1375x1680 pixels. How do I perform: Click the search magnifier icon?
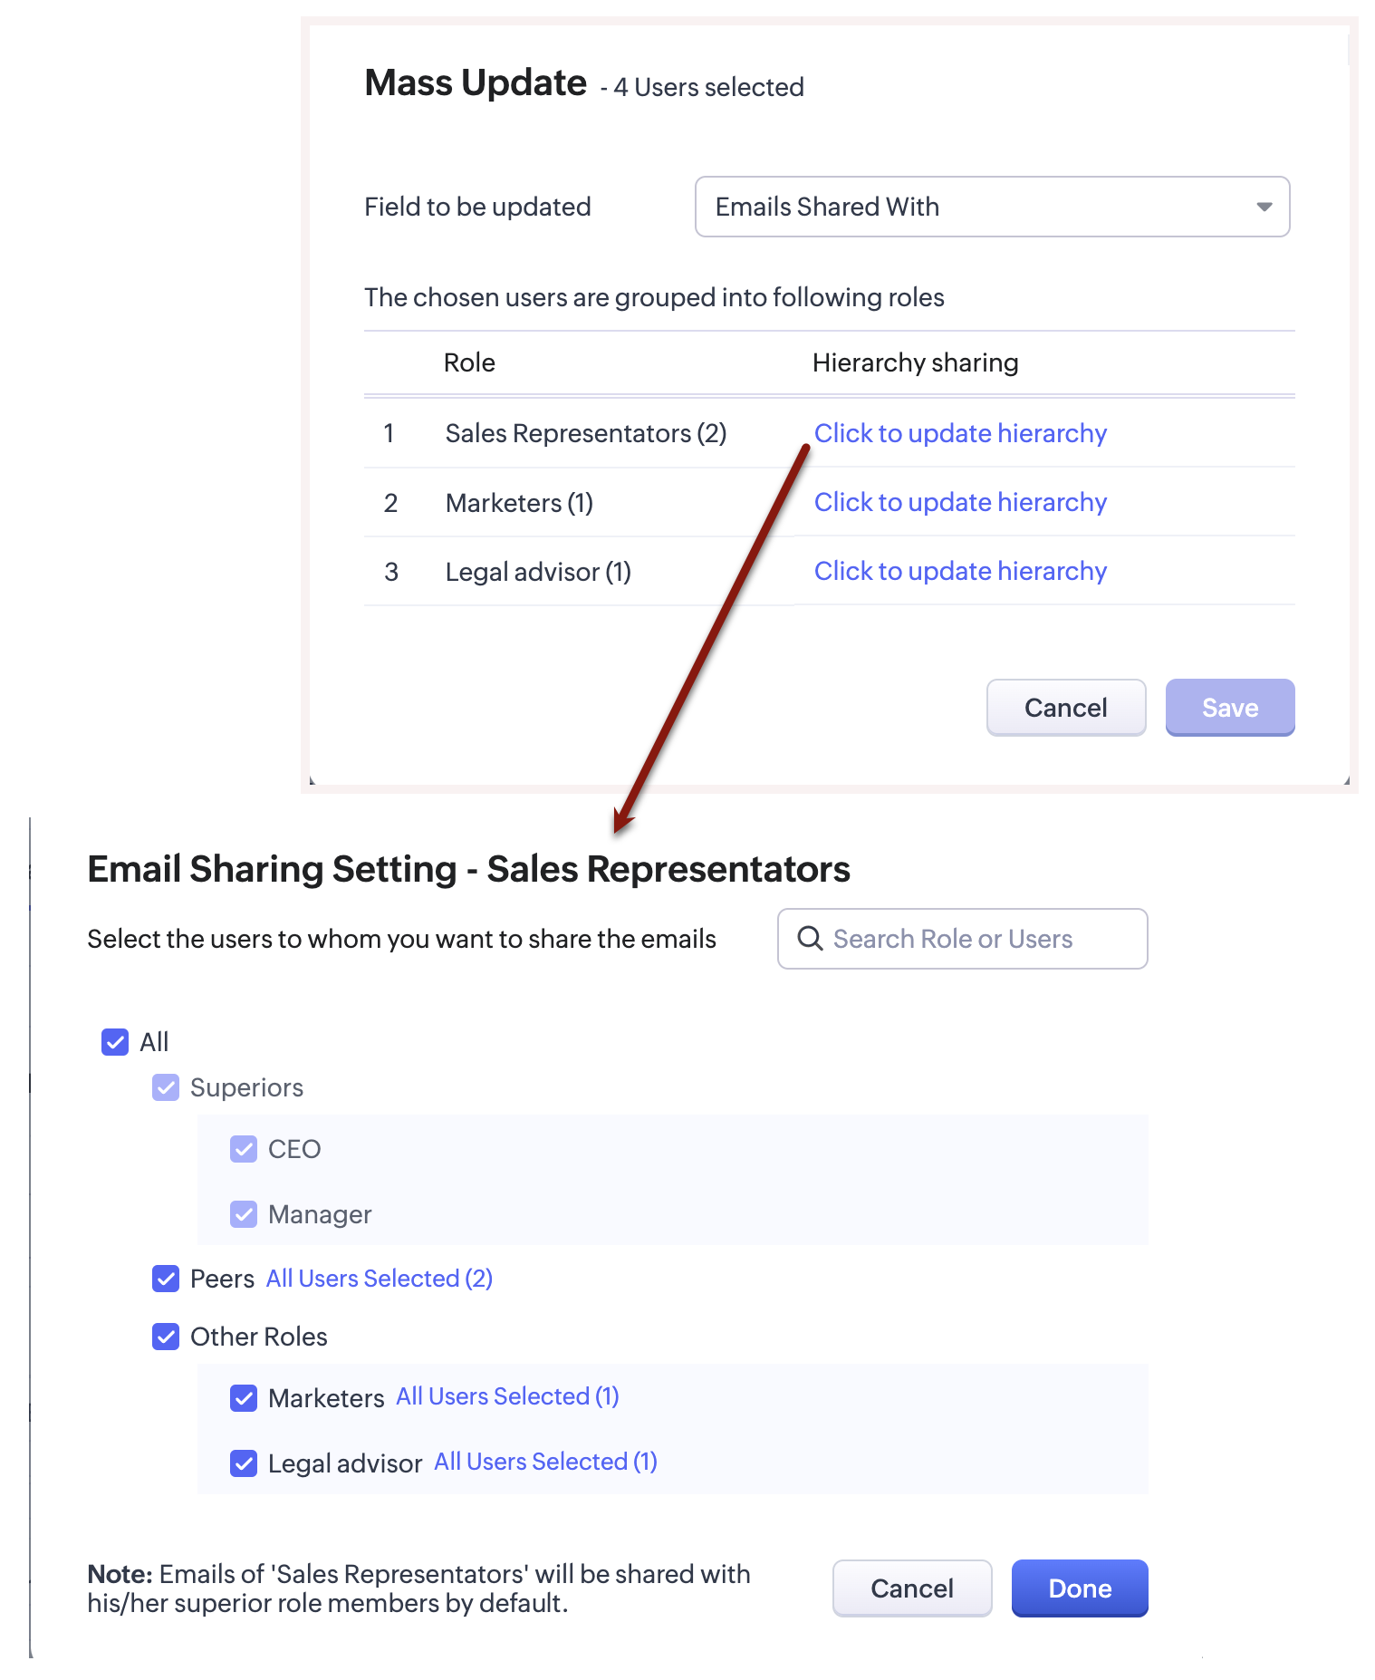pos(809,939)
